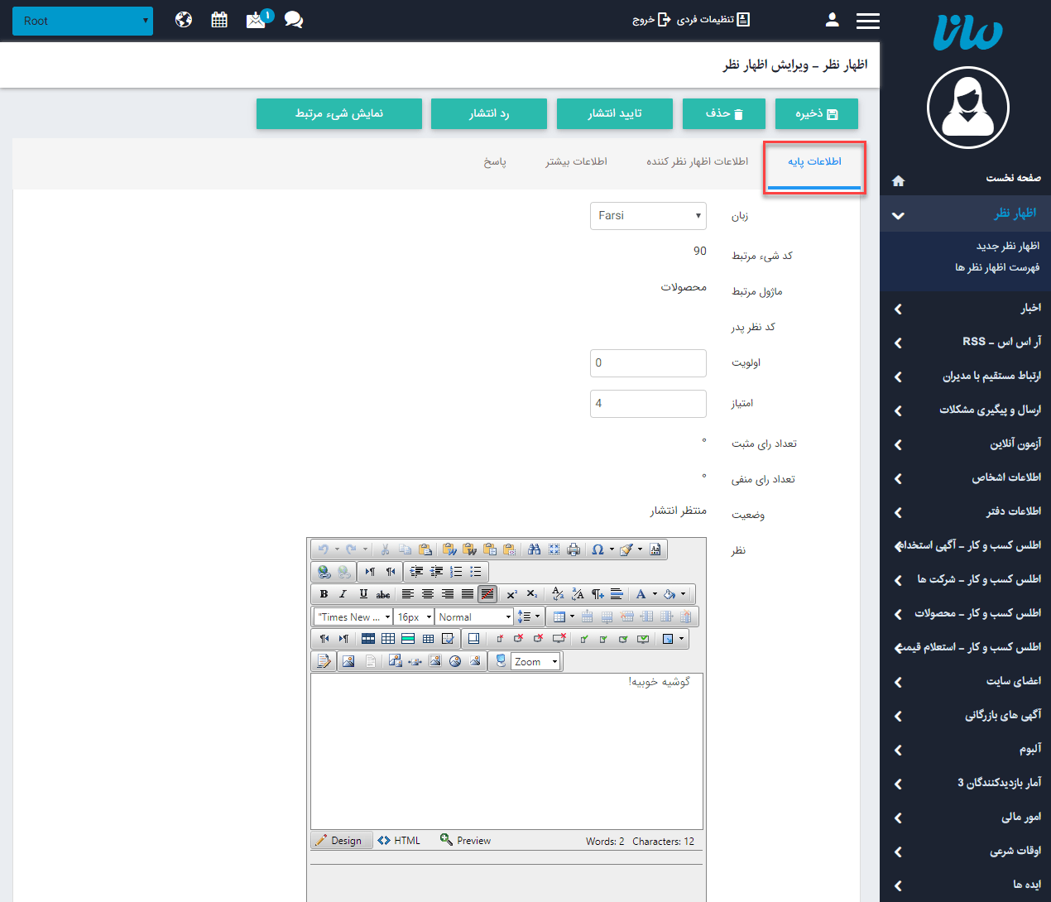Click the Print icon in editor toolbar
Image resolution: width=1051 pixels, height=902 pixels.
pos(573,549)
